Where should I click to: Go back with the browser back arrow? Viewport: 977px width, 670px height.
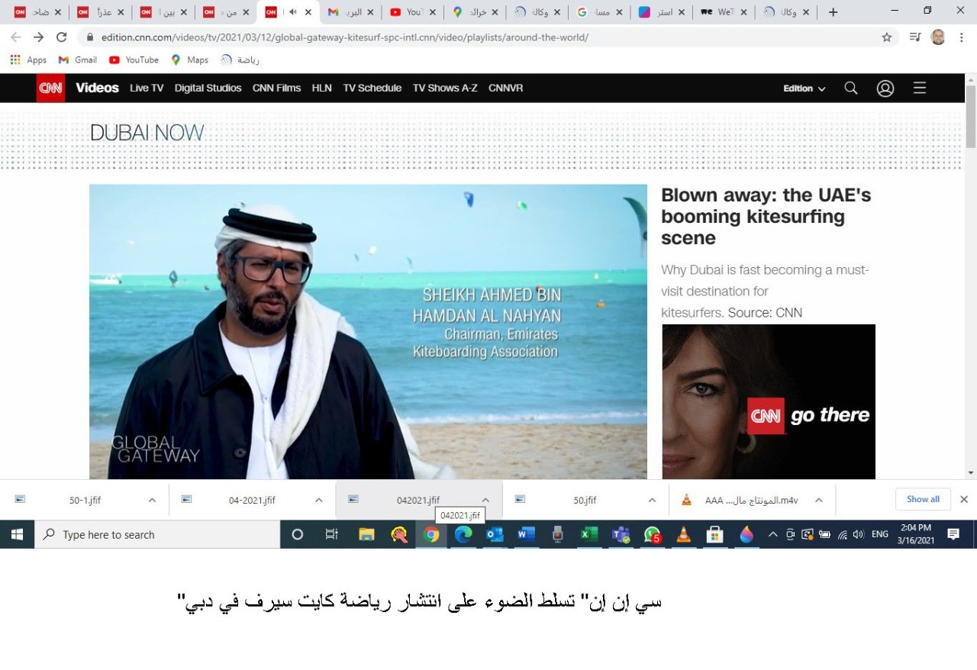coord(16,37)
